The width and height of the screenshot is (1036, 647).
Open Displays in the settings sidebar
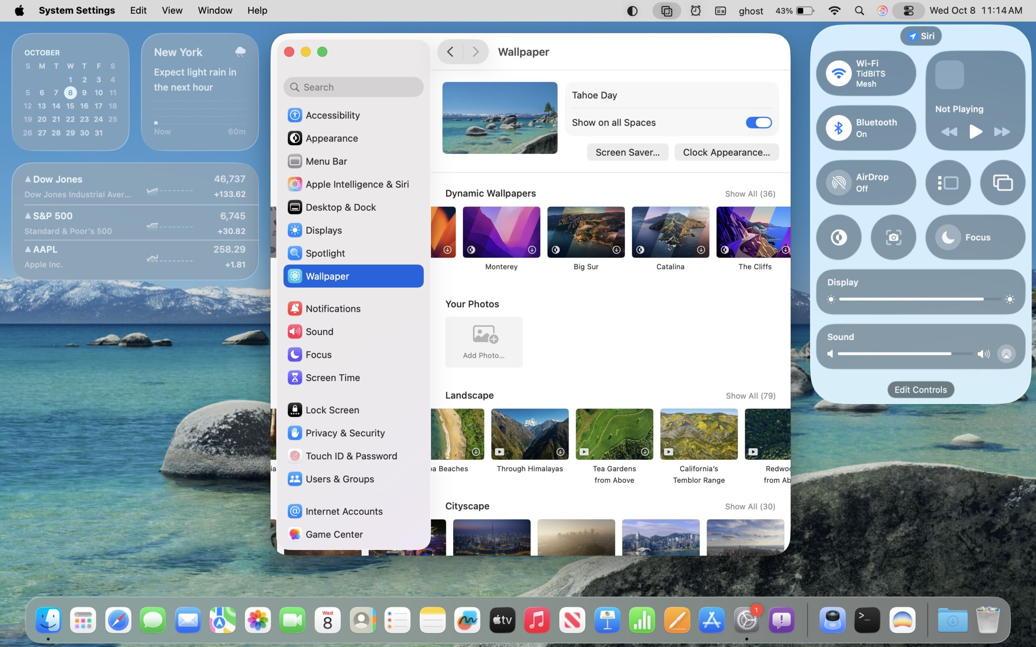point(323,230)
